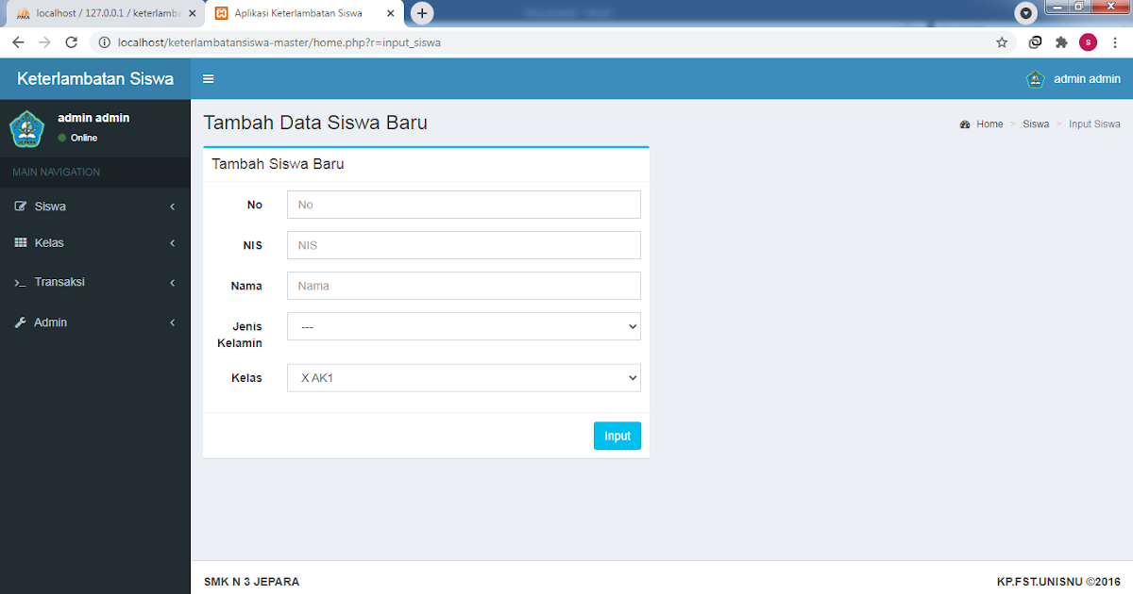Click the Input submit button
The height and width of the screenshot is (594, 1133).
tap(617, 436)
